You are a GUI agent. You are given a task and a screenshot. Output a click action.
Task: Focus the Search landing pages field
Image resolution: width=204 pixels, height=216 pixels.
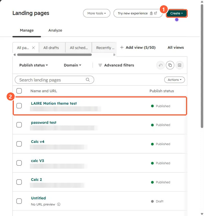(54, 80)
